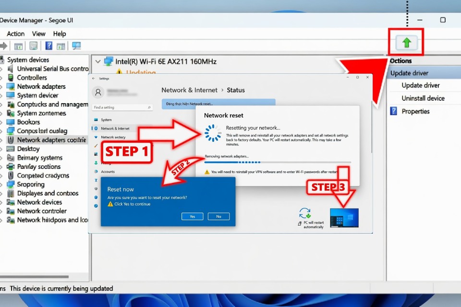
Task: Expand the Network devices node arrow
Action: 1,202
